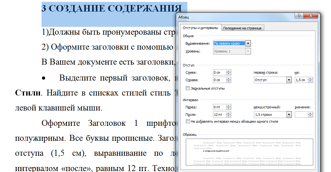
Task: Click the empty значение spacing field
Action: pyautogui.click(x=301, y=115)
